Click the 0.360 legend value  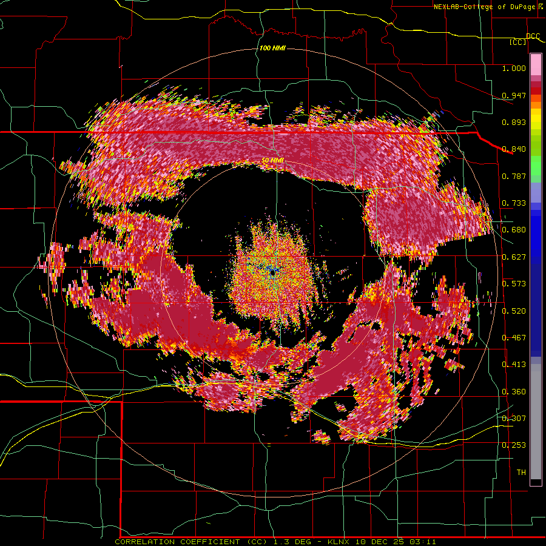coord(514,392)
